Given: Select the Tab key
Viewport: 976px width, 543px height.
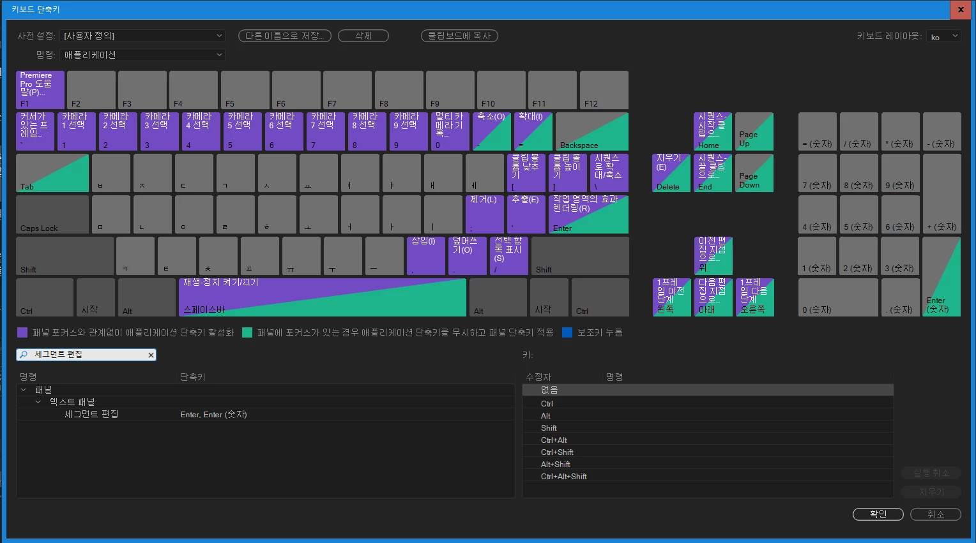Looking at the screenshot, I should [x=52, y=173].
